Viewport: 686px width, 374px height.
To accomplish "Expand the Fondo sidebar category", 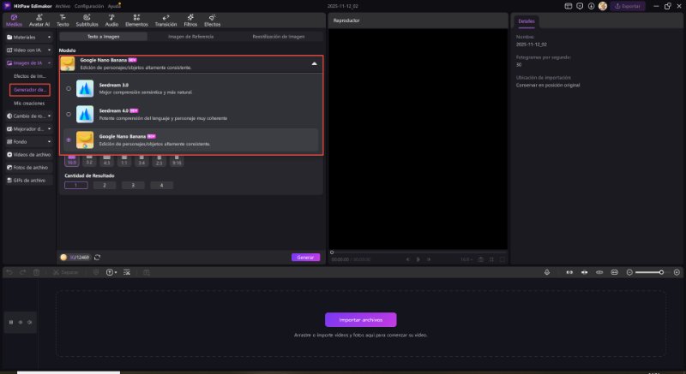I will (29, 141).
